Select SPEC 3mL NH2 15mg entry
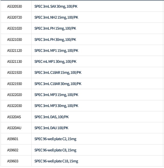Screen dimensions: 164x168 [x=56, y=17]
